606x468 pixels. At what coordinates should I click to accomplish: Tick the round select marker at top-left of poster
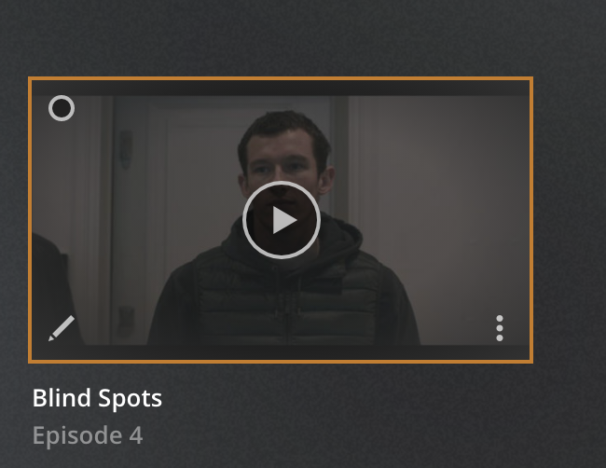pyautogui.click(x=62, y=108)
